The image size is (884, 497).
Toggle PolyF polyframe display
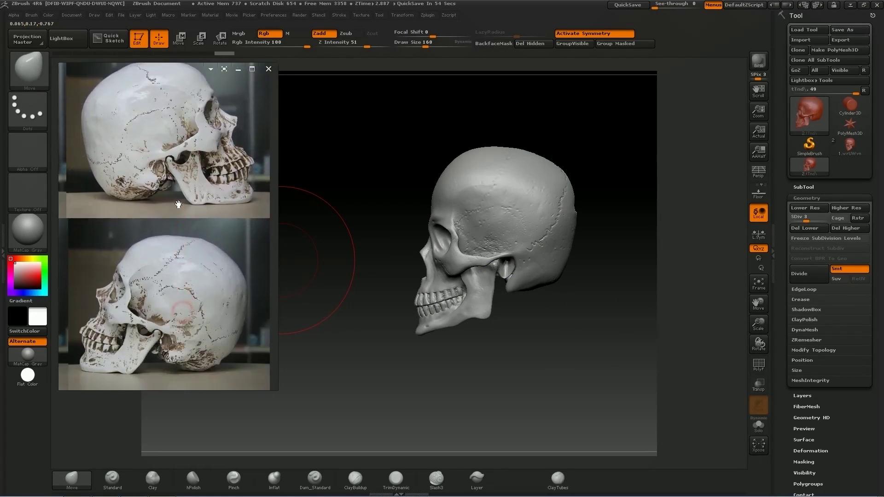(x=758, y=364)
